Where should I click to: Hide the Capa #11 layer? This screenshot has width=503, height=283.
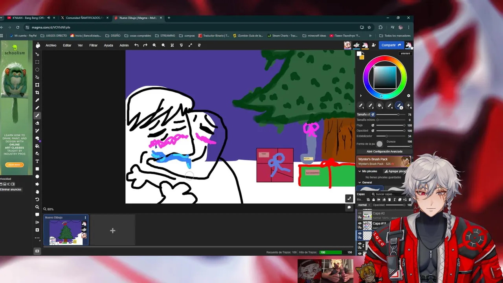[x=360, y=223]
